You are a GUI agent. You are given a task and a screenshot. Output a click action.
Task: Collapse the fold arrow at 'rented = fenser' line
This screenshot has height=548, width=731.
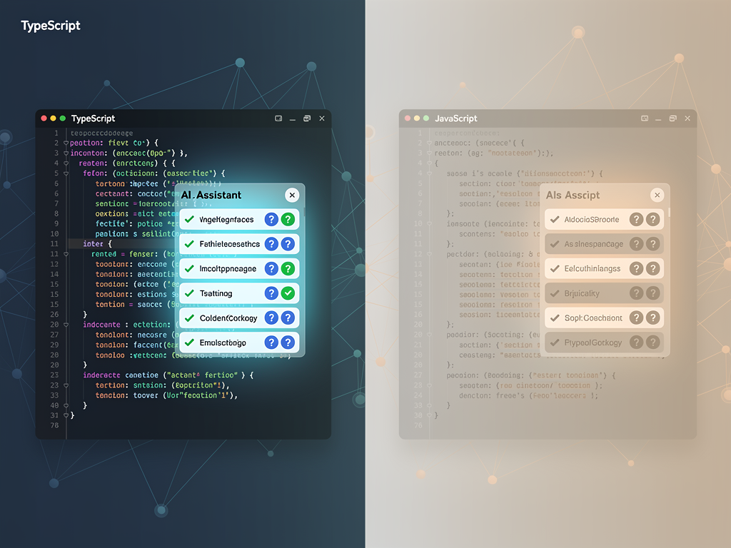coord(66,255)
